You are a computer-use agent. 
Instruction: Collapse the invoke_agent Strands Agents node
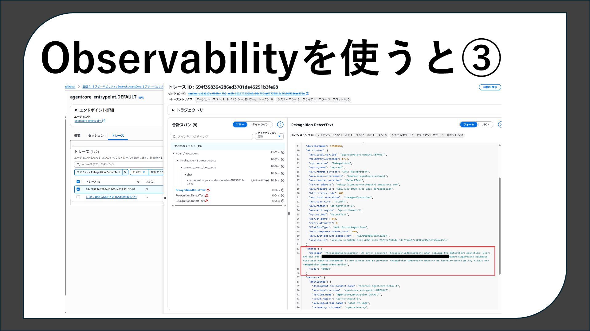(x=177, y=160)
